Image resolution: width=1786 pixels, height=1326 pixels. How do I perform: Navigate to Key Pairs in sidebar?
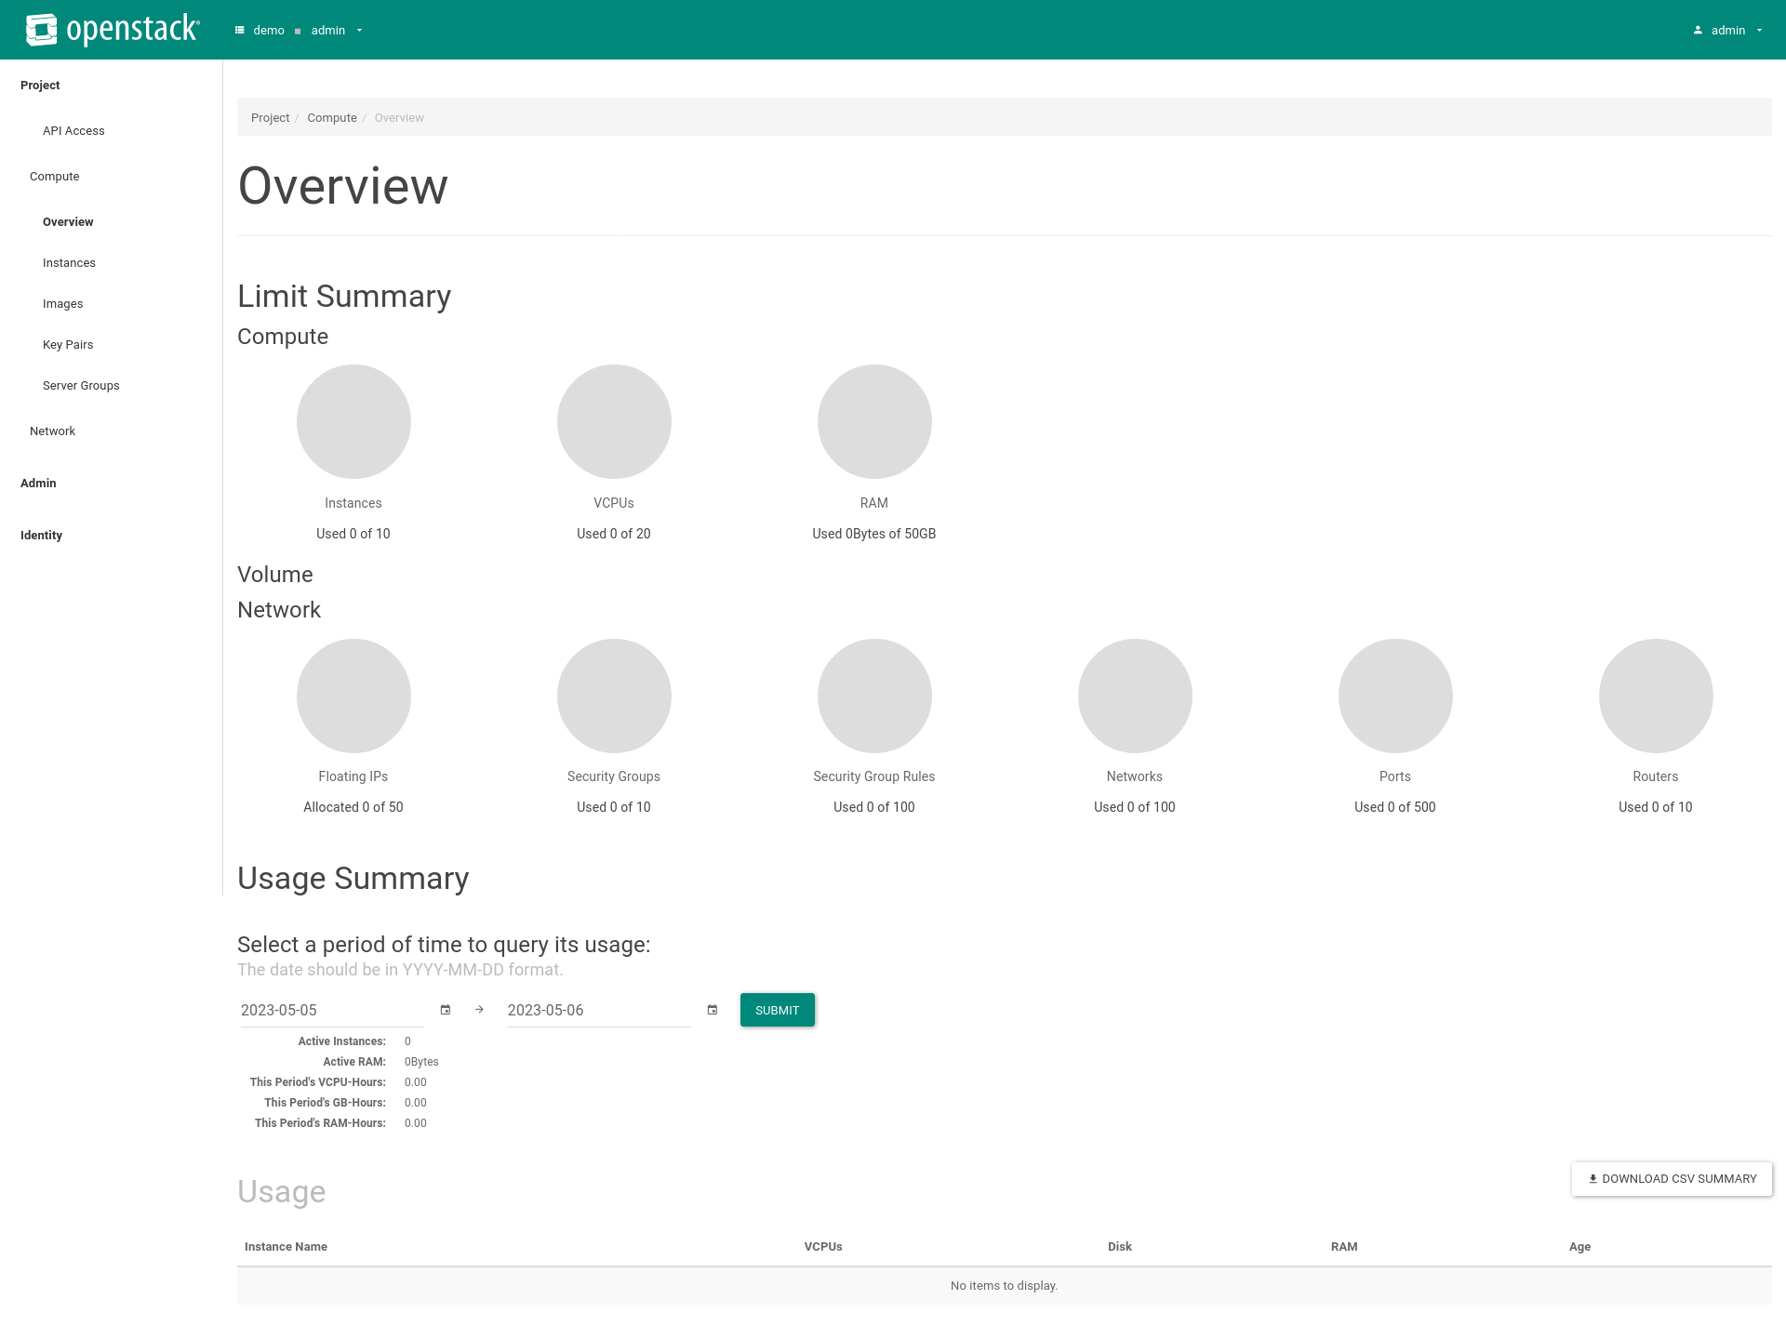(67, 344)
